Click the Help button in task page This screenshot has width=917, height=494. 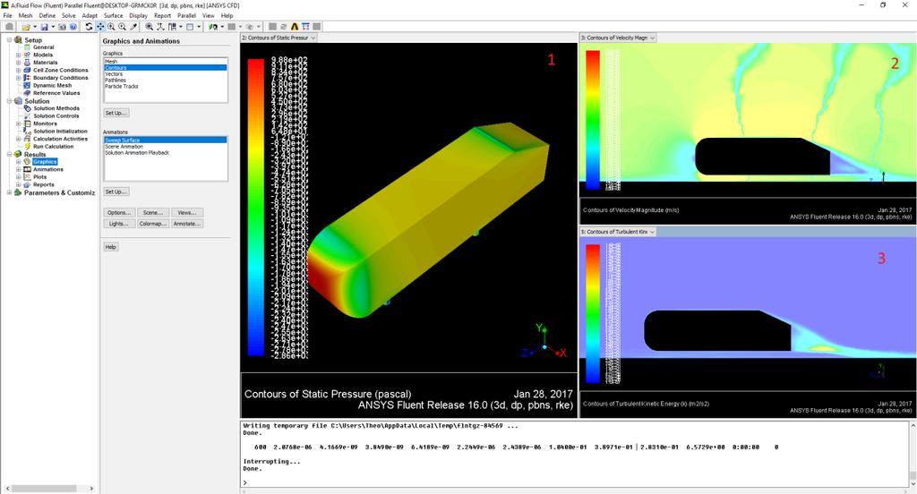110,247
